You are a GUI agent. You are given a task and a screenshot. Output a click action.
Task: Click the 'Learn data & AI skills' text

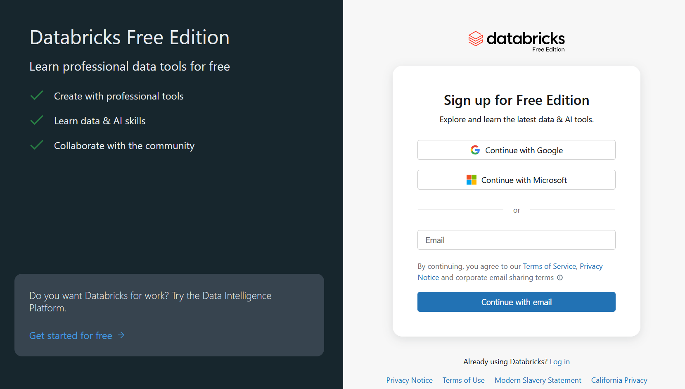pos(100,121)
